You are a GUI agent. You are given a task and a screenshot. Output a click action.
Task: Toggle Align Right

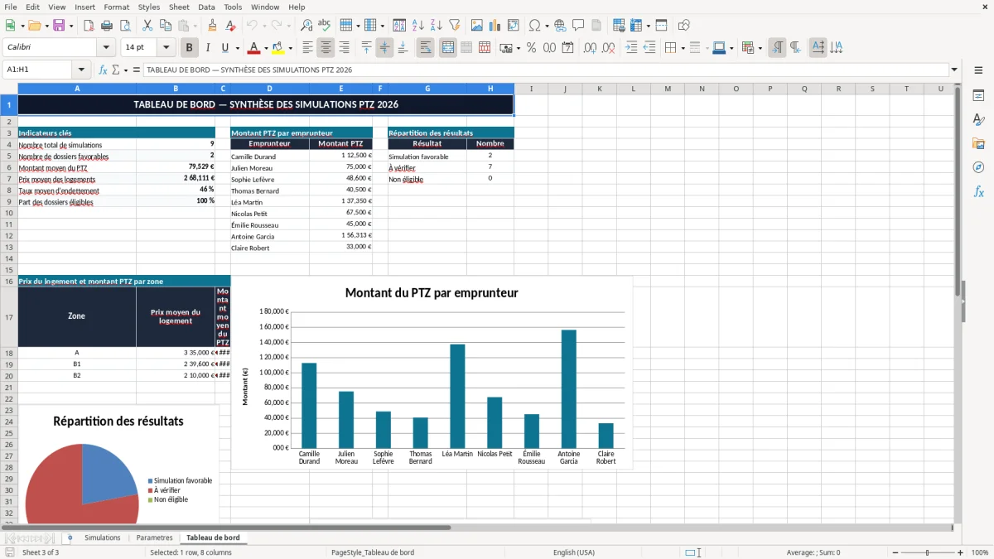[x=345, y=48]
